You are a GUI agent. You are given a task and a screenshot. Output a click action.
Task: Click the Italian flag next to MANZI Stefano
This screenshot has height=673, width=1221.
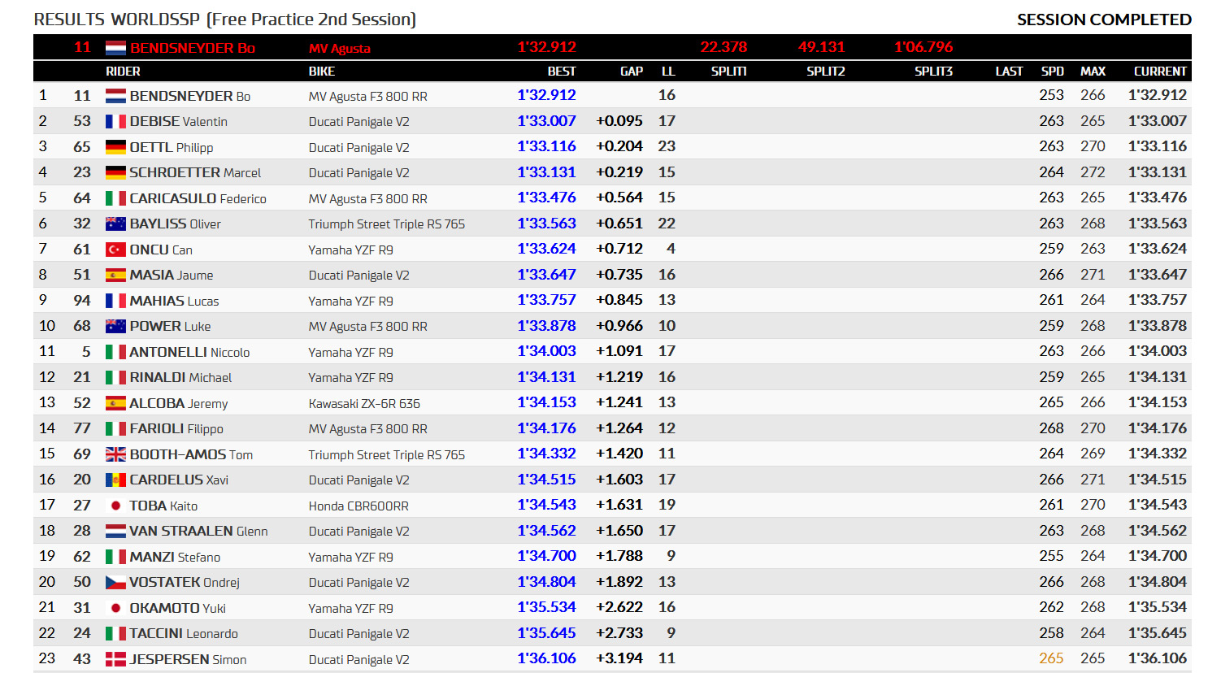click(115, 557)
